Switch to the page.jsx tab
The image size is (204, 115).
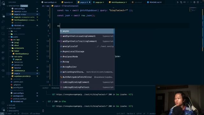98,2
